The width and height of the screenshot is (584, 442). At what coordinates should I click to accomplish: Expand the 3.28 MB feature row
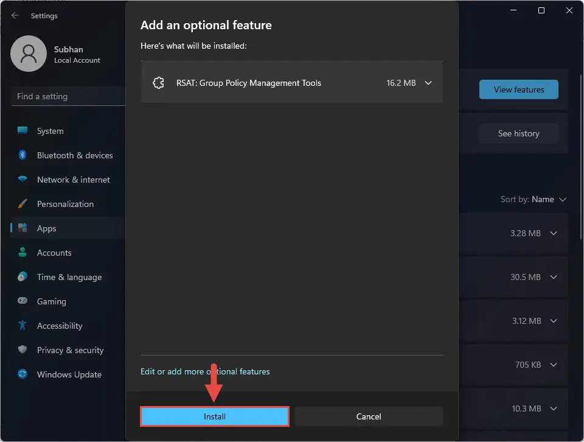point(554,233)
